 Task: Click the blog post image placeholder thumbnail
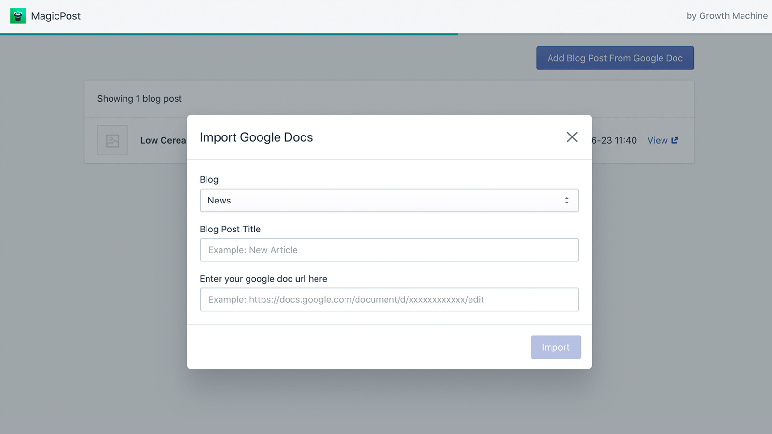tap(112, 140)
